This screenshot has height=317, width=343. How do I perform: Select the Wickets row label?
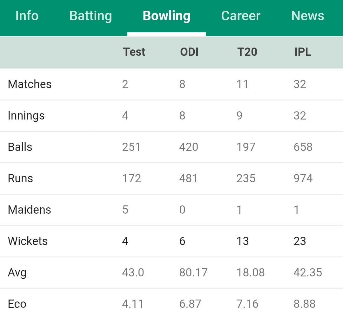tap(28, 241)
